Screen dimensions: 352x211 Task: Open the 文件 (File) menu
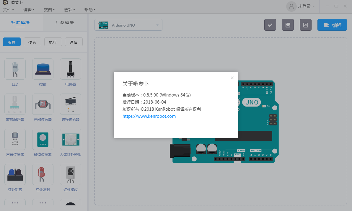coord(8,10)
